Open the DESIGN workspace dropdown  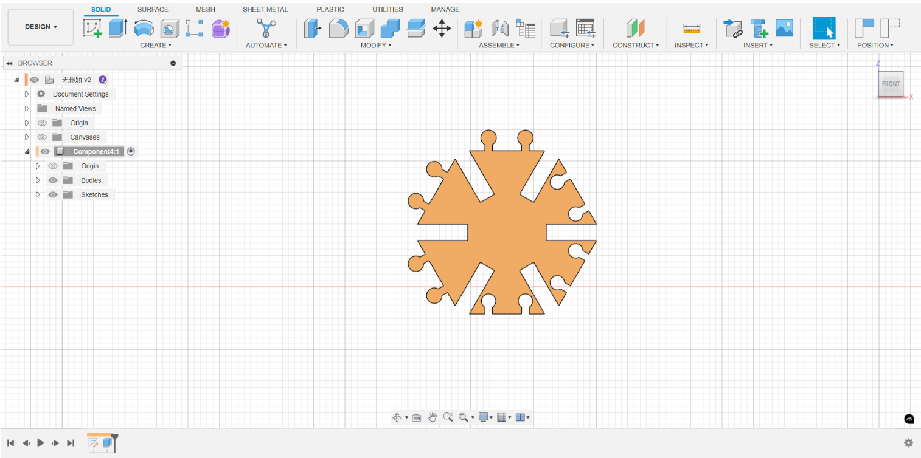point(41,27)
